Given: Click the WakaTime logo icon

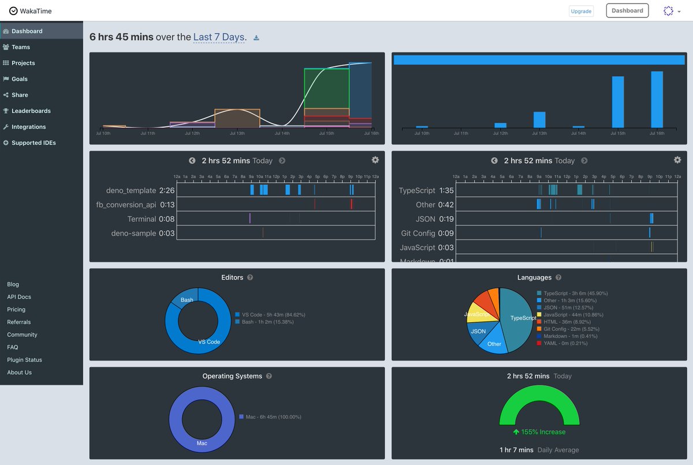Looking at the screenshot, I should pos(13,10).
